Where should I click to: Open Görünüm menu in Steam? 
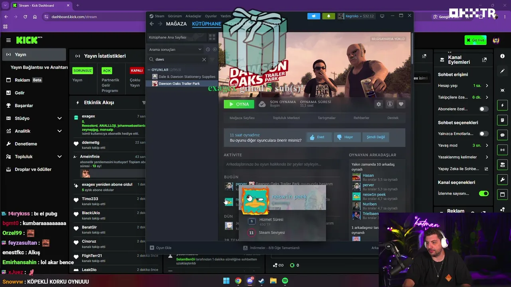click(x=175, y=16)
